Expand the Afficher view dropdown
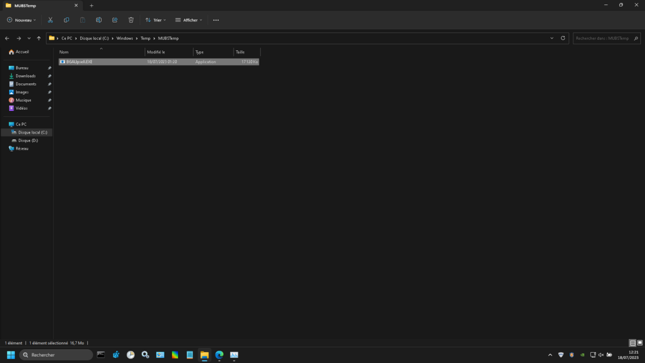The image size is (645, 363). [189, 20]
